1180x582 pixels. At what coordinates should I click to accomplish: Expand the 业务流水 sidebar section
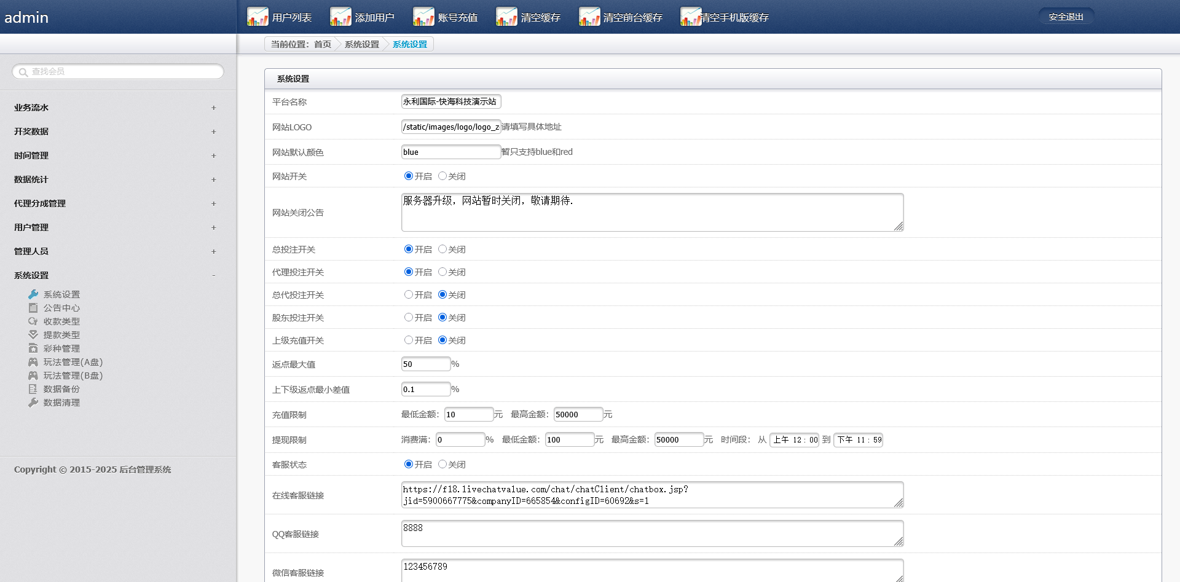[x=213, y=108]
